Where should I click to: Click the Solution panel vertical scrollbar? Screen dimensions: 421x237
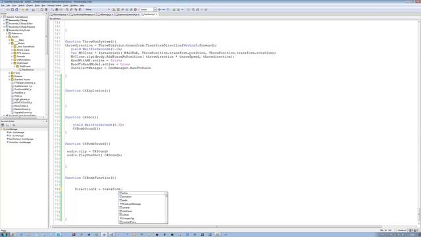click(47, 66)
